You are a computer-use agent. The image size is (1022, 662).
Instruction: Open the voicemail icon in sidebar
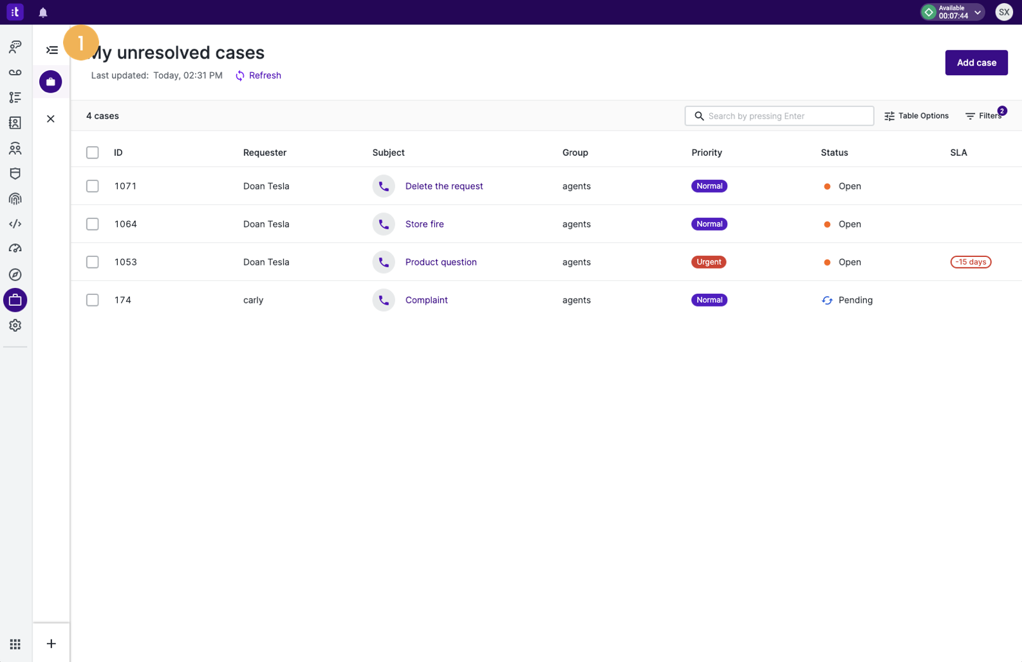(15, 72)
